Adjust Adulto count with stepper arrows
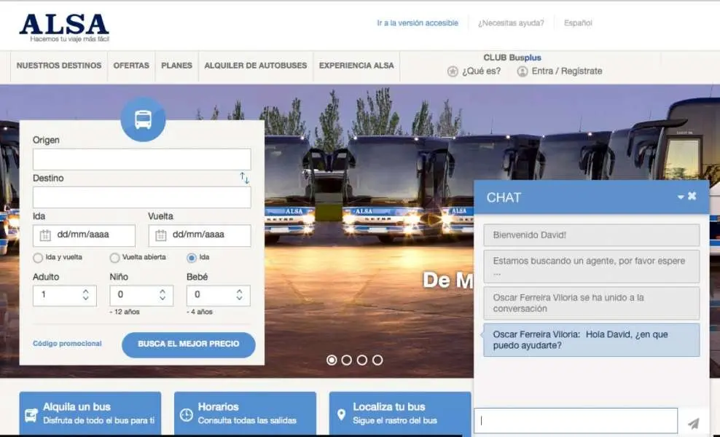 tap(85, 295)
